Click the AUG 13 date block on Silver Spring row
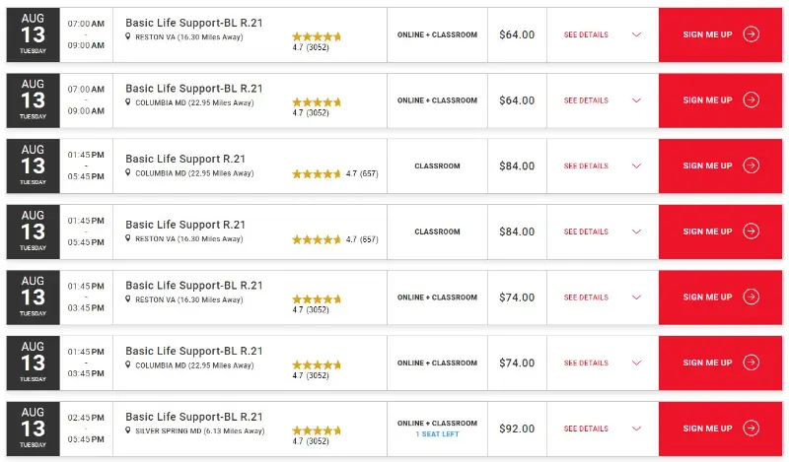789x462 pixels. point(33,429)
